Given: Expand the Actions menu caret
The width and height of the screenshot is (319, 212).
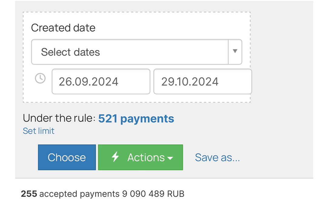Looking at the screenshot, I should 170,158.
